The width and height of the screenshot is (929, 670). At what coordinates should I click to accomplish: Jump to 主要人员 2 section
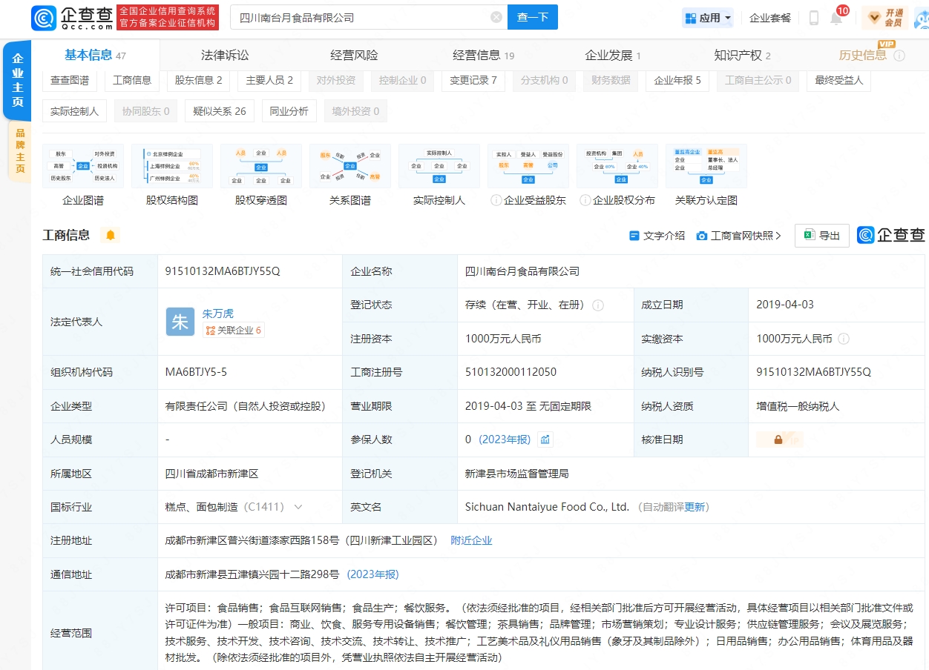[x=269, y=80]
